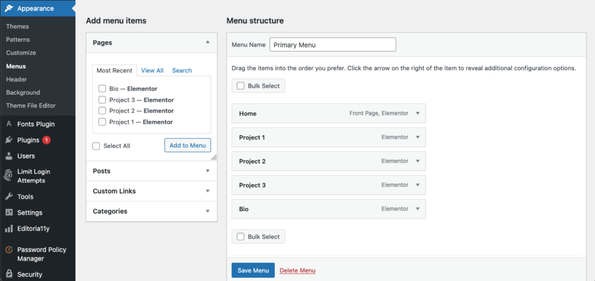
Task: Open Customize in the sidebar
Action: [x=21, y=53]
